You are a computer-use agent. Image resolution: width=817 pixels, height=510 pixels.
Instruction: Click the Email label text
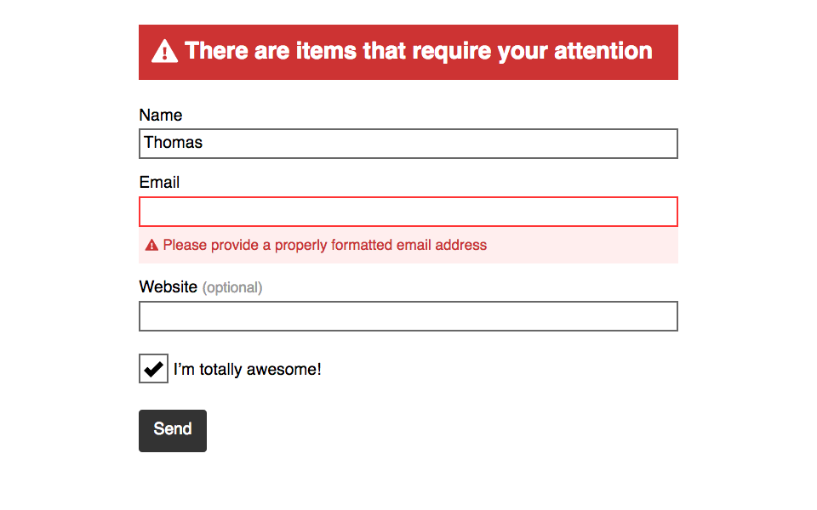tap(159, 182)
